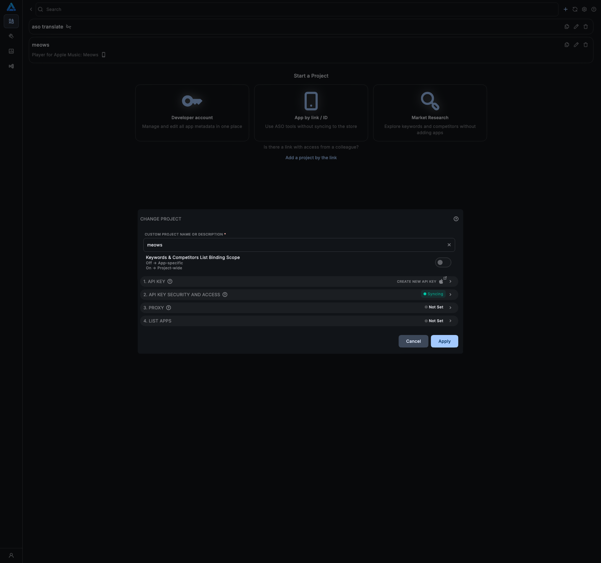
Task: Click the Apply button
Action: click(444, 341)
